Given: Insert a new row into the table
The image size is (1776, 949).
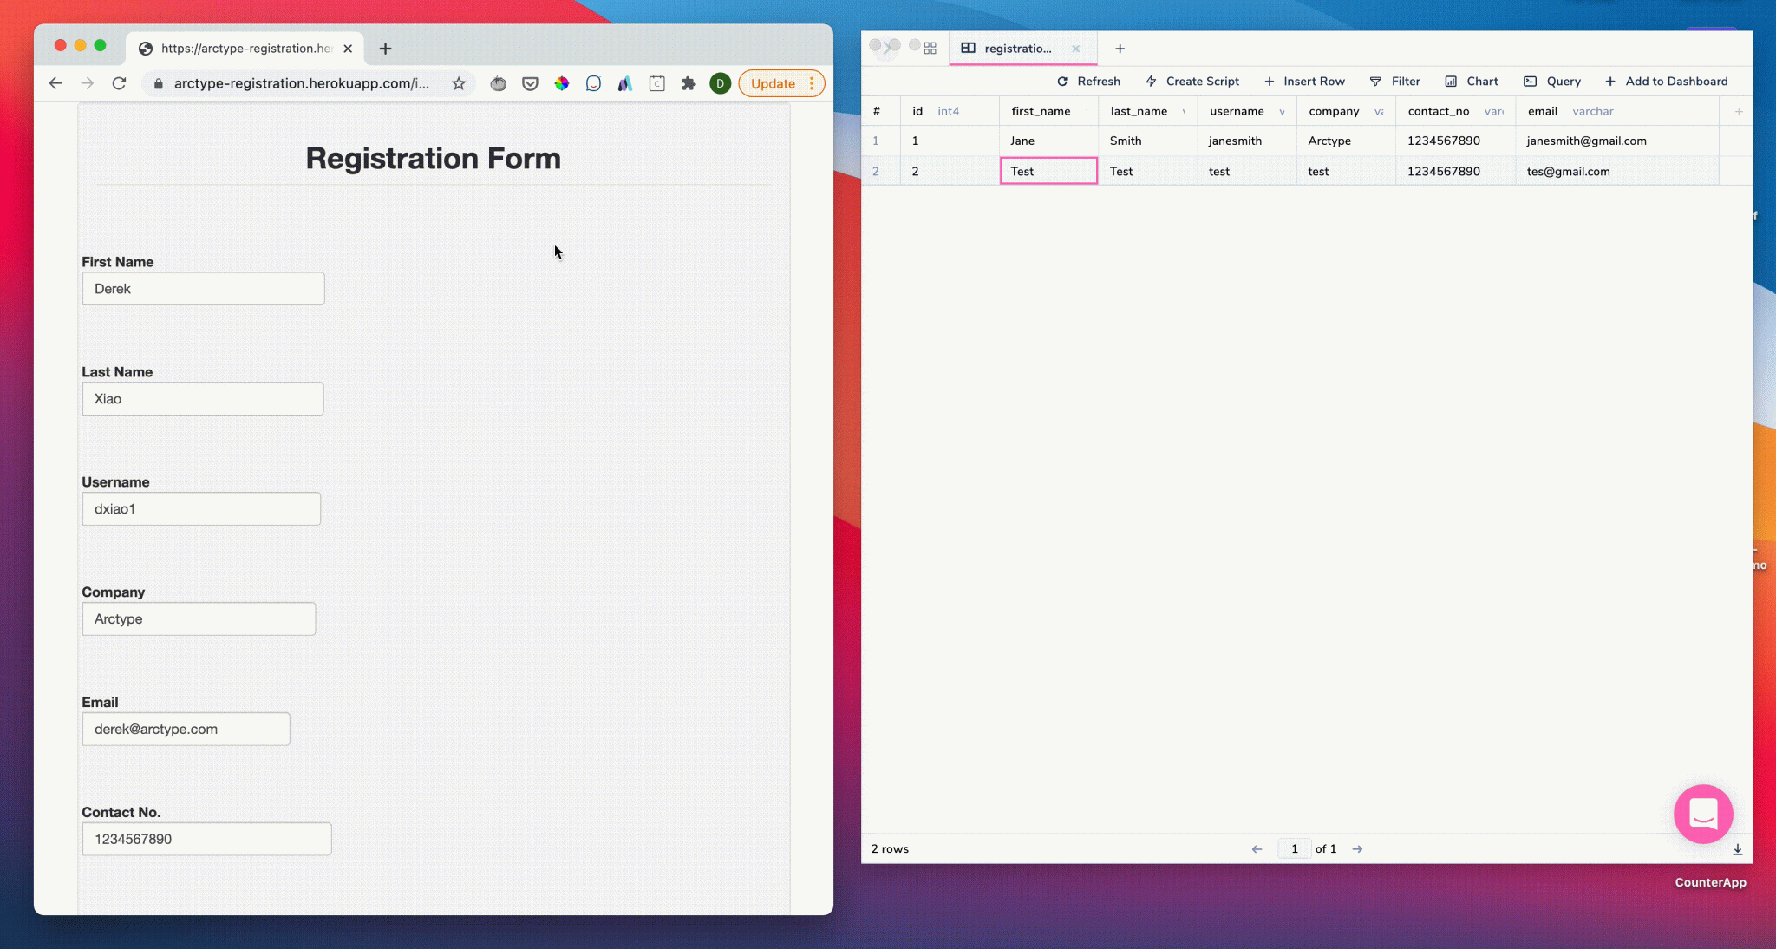Looking at the screenshot, I should pyautogui.click(x=1305, y=81).
